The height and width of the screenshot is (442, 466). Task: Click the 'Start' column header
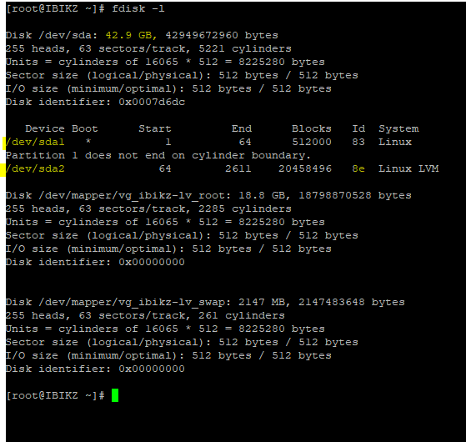(155, 128)
